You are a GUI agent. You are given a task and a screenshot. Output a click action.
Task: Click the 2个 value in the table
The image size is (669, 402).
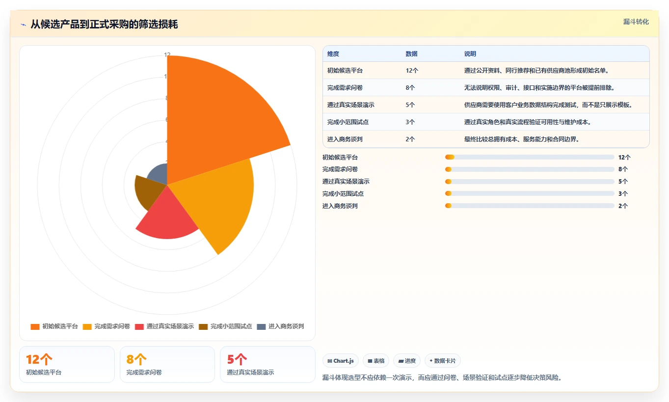pyautogui.click(x=410, y=139)
